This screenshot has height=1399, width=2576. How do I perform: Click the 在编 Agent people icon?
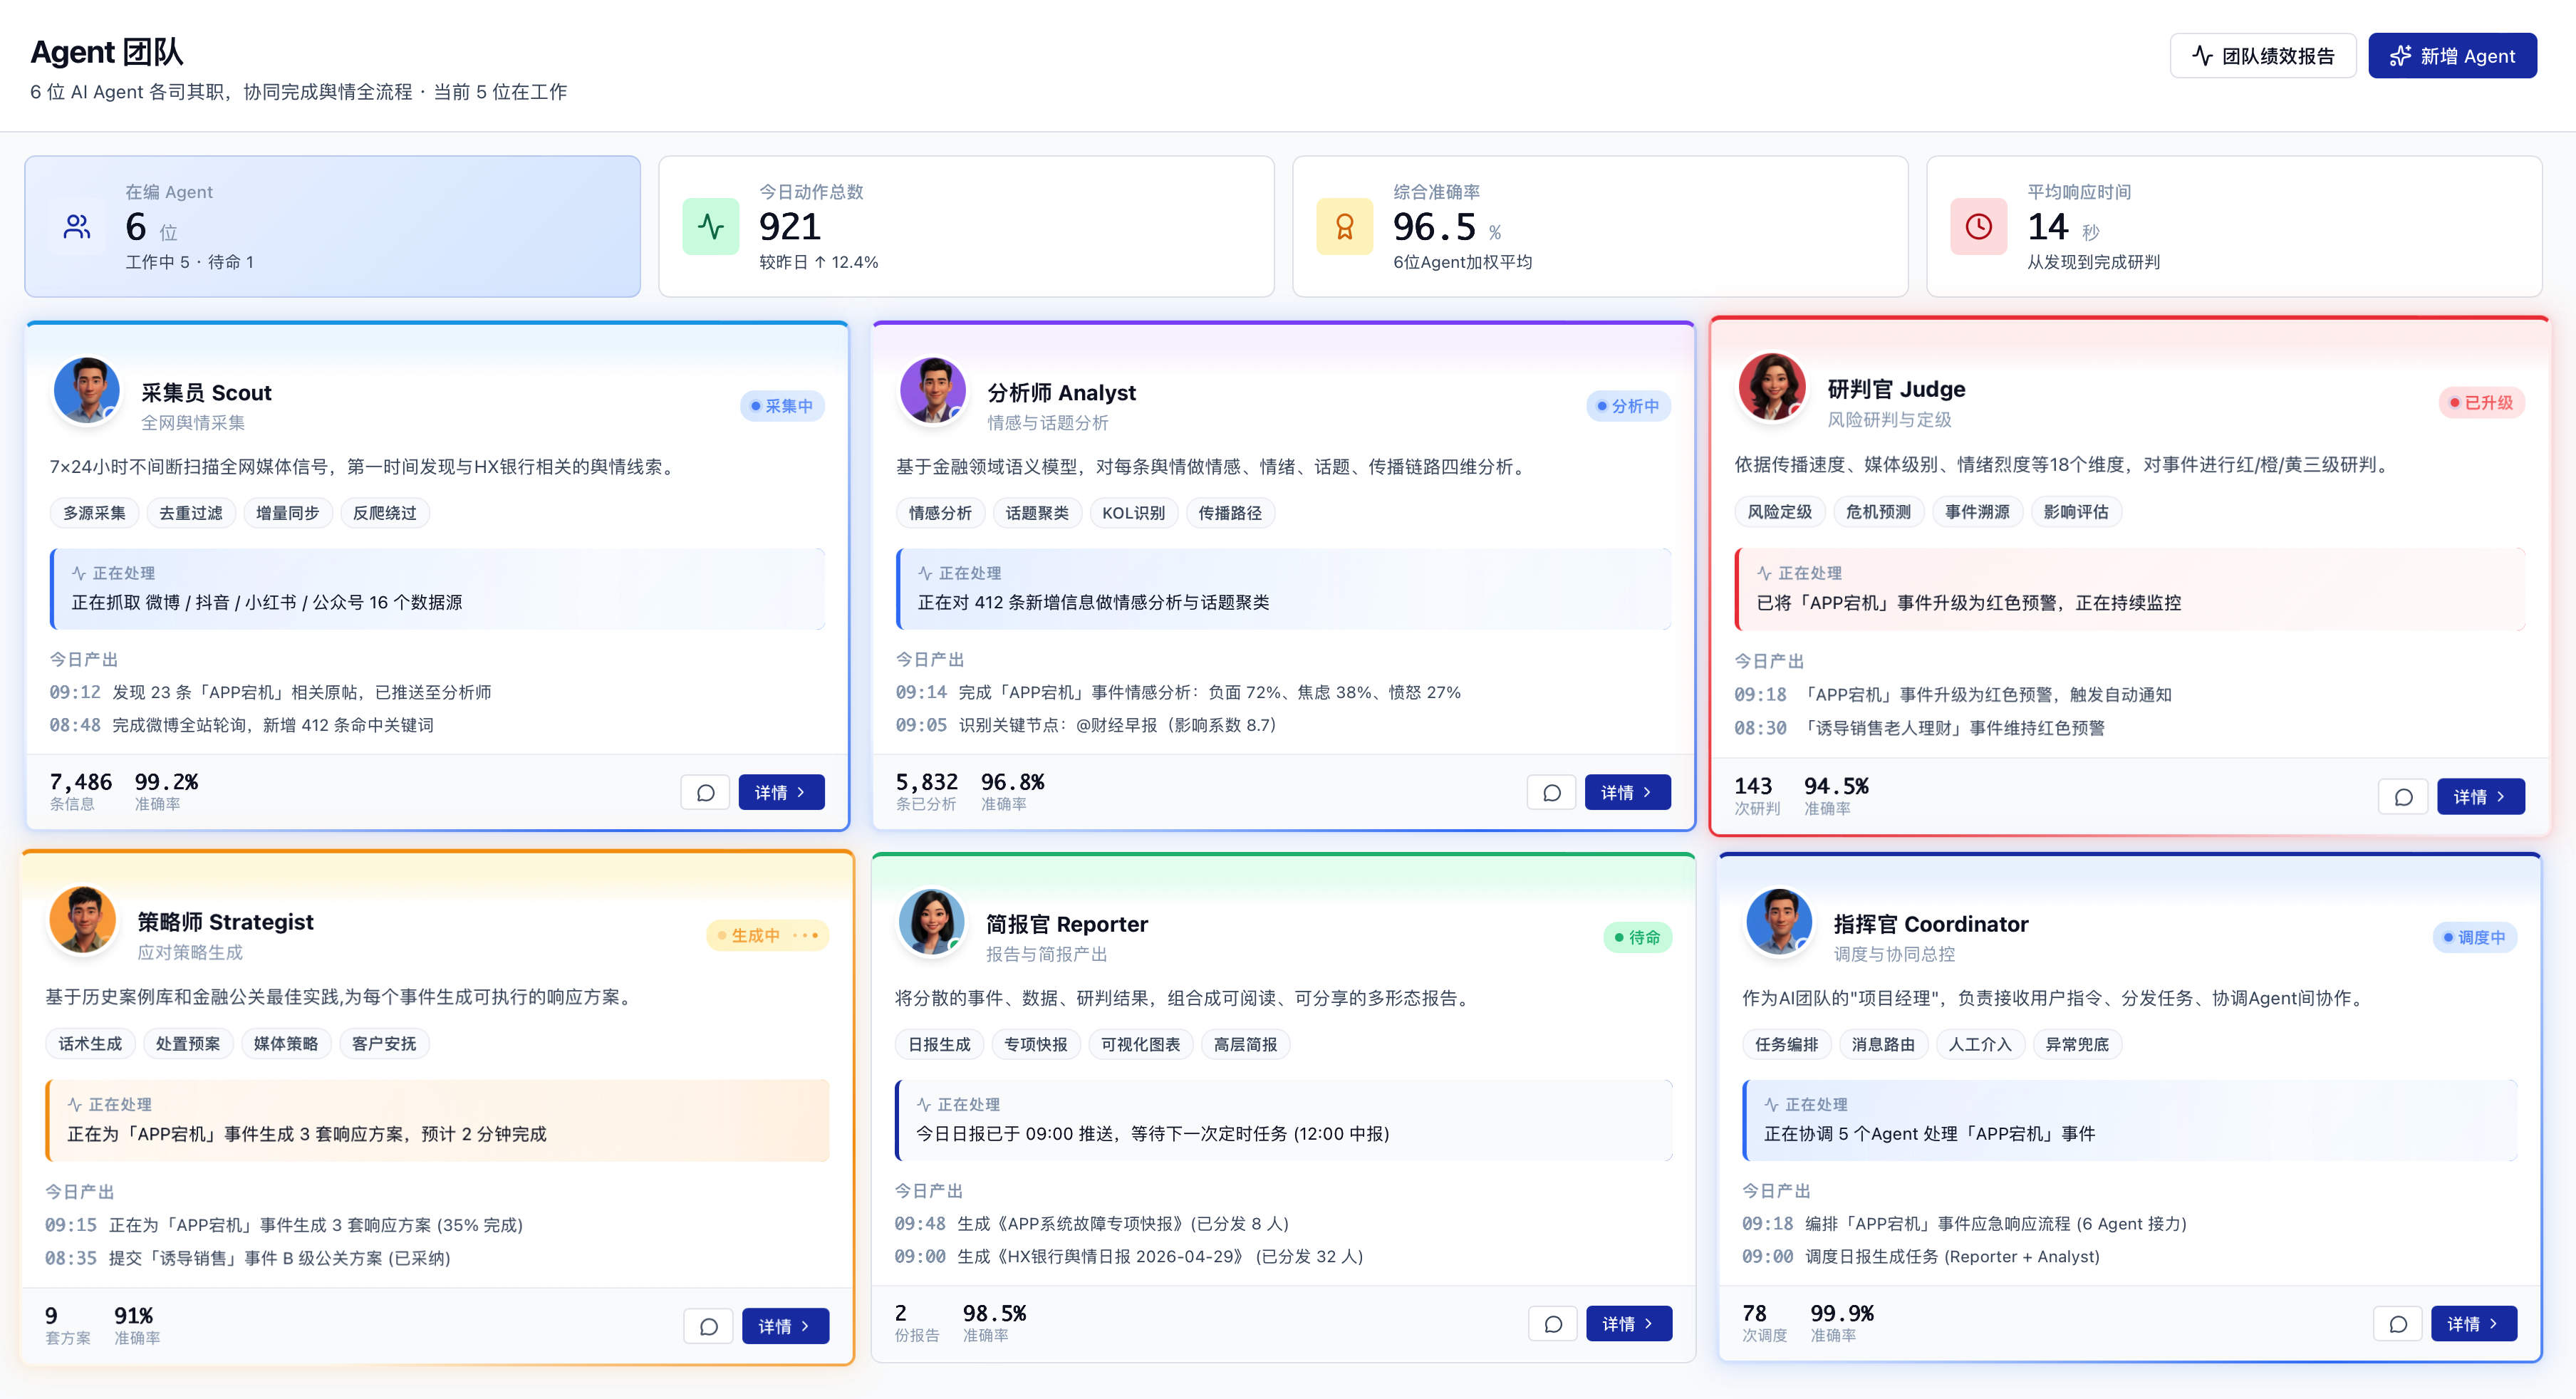(x=77, y=227)
